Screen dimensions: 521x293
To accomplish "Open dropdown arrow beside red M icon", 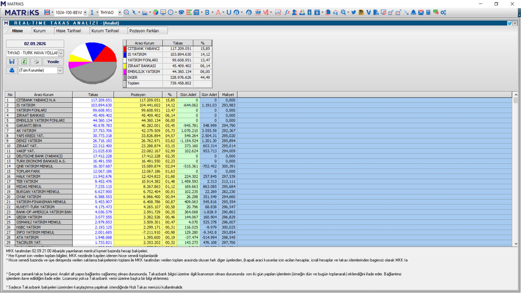I will point(271,12).
